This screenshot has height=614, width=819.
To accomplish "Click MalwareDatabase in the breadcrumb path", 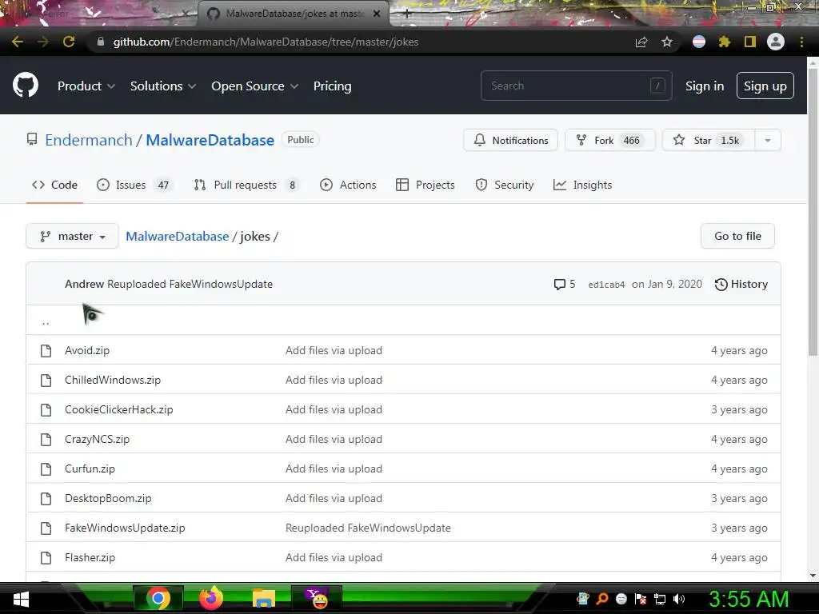I will pyautogui.click(x=178, y=237).
